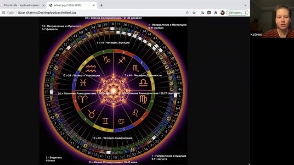Click the katreni video thumbnail
Screen dimensions: 294x165
[x=272, y=19]
